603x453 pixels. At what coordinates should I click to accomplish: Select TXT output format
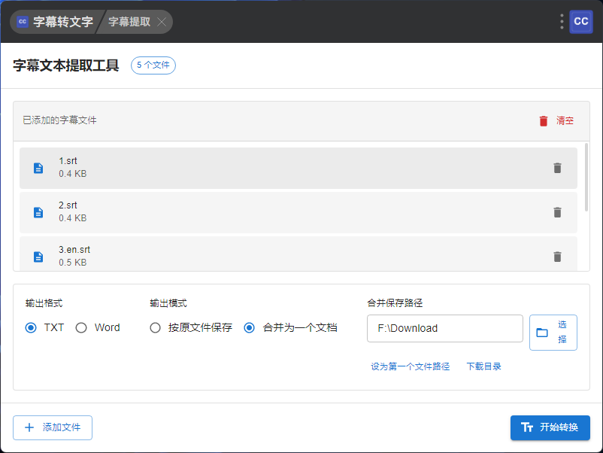pos(31,327)
